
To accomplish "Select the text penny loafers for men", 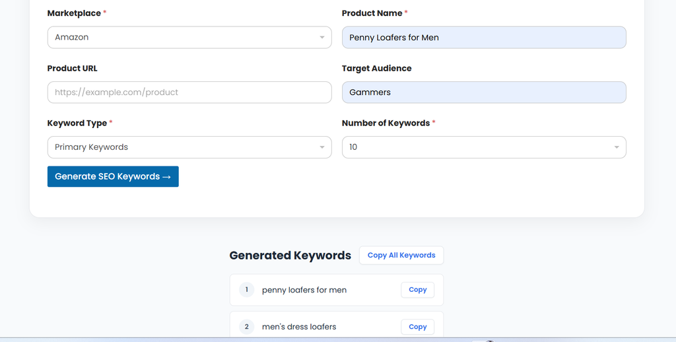I will tap(304, 290).
